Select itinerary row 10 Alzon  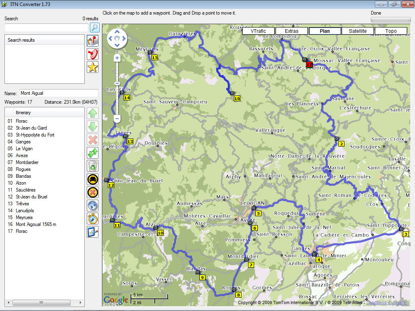click(x=45, y=183)
